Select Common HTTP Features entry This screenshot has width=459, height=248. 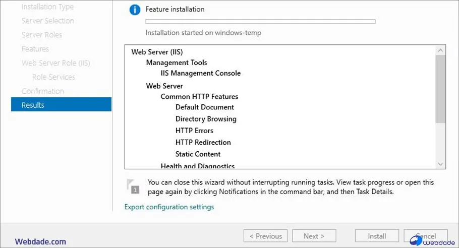(x=199, y=97)
